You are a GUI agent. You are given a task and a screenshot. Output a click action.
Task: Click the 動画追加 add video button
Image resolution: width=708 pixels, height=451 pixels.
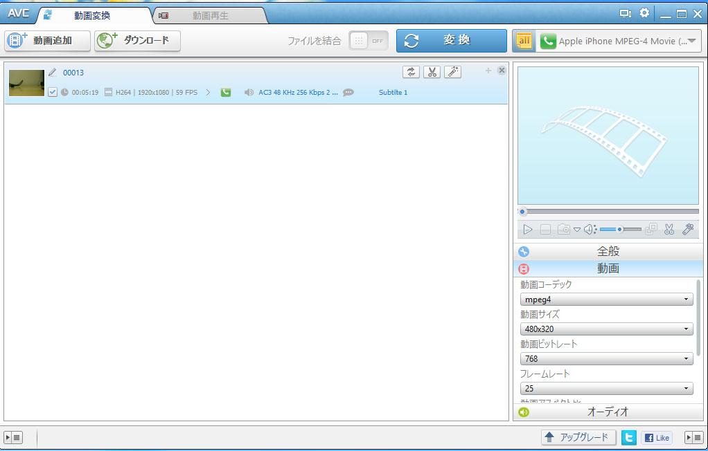click(x=47, y=41)
